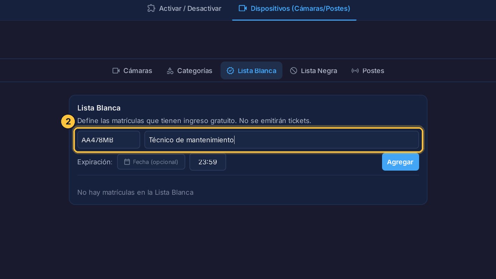The width and height of the screenshot is (496, 279).
Task: Switch to the Cámaras sub-tab
Action: (x=132, y=71)
